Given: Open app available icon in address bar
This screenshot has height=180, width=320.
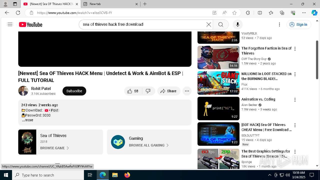Looking at the screenshot, I should [214, 13].
